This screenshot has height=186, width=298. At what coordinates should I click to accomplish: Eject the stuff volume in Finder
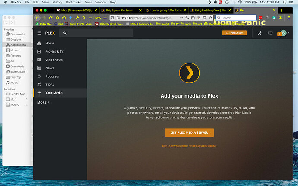point(27,99)
